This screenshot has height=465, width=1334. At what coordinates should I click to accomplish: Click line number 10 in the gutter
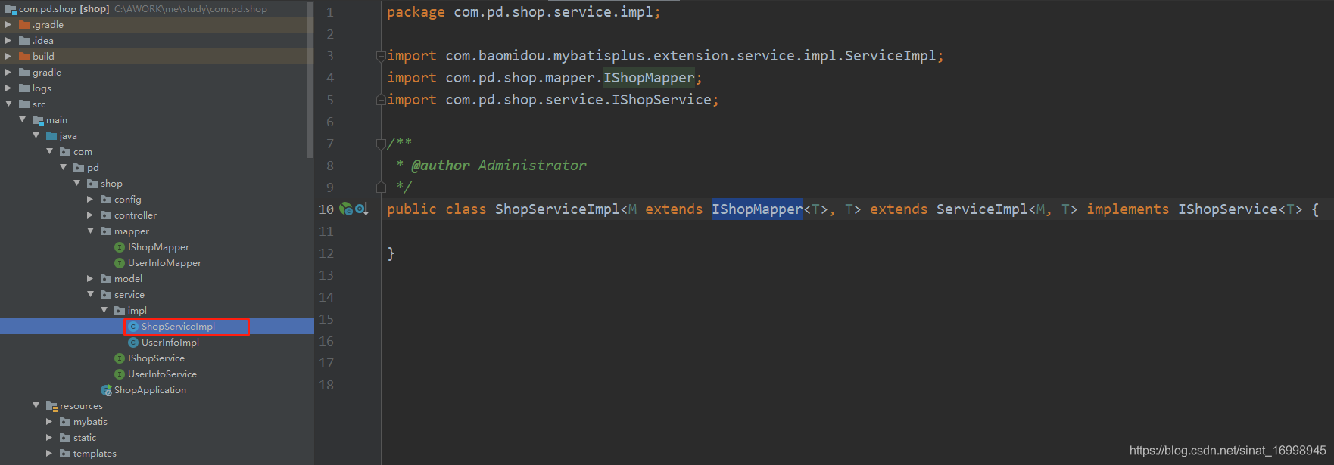326,209
